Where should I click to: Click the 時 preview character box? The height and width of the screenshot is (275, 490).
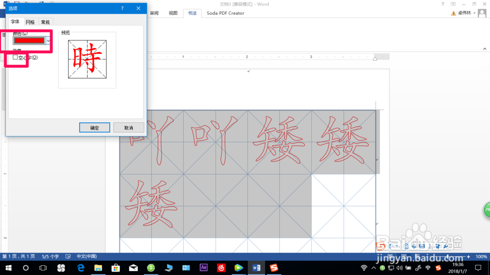coord(87,59)
